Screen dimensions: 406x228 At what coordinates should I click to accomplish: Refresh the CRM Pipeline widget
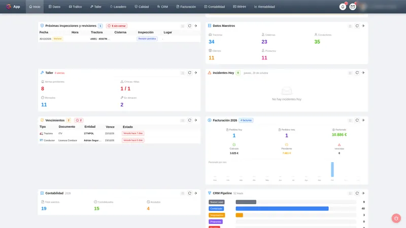pyautogui.click(x=357, y=193)
